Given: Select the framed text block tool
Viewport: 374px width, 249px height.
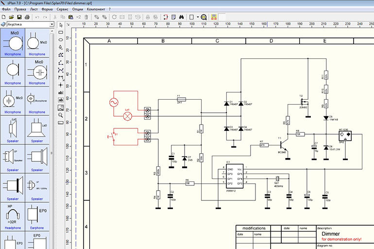Looking at the screenshot, I should (61, 100).
